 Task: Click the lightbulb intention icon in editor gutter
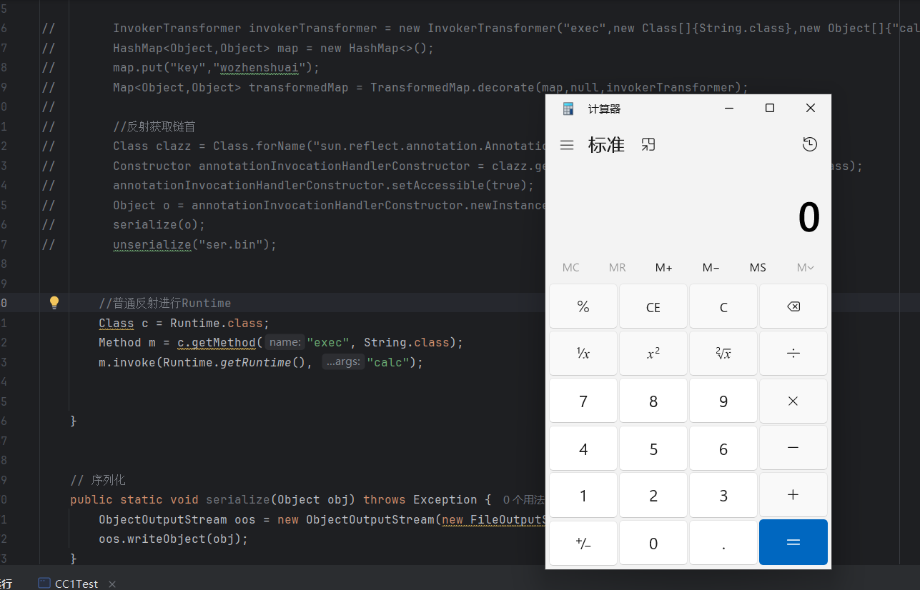(54, 303)
